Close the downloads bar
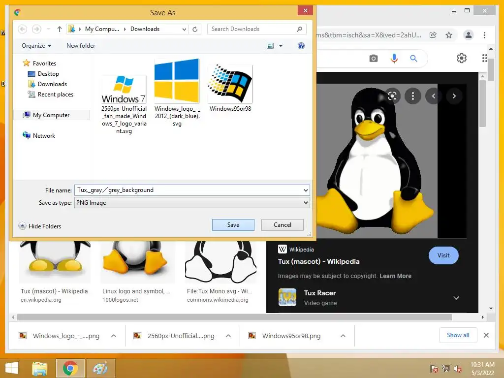The image size is (504, 378). pyautogui.click(x=486, y=335)
